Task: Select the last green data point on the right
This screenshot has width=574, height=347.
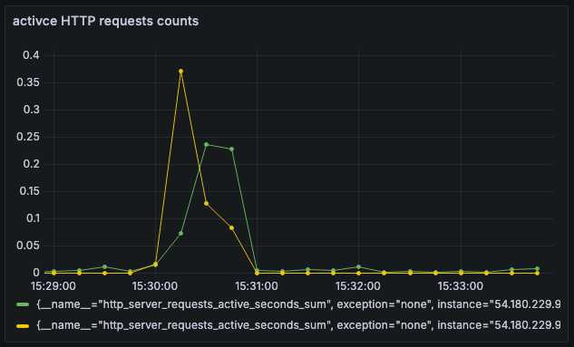Action: (x=537, y=269)
